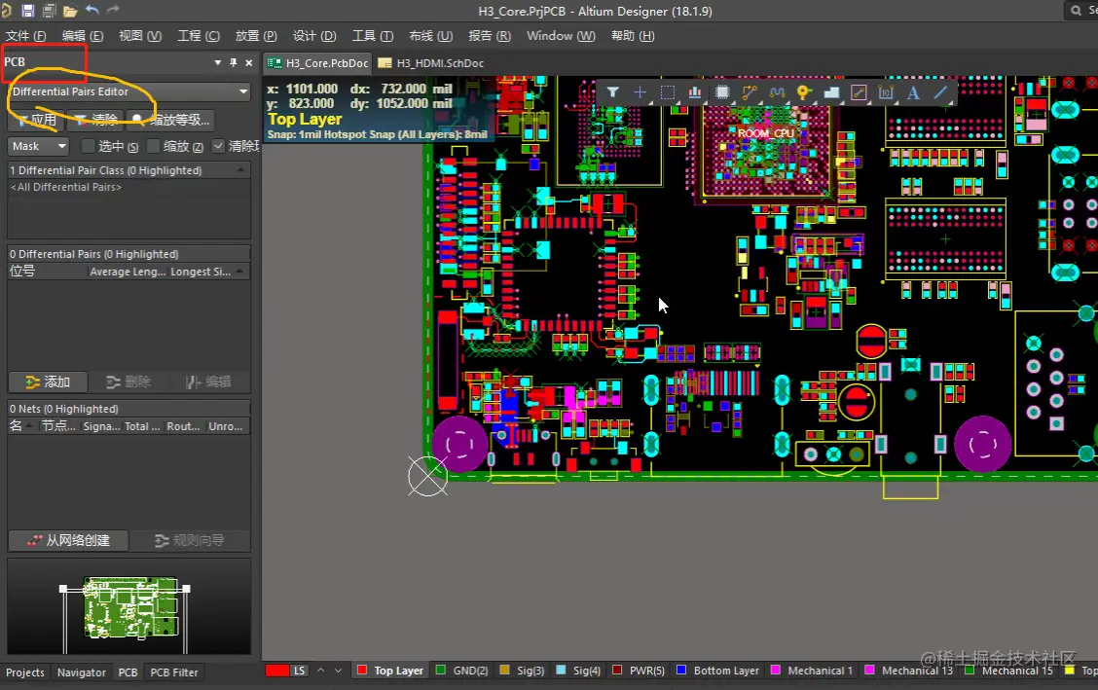Undo the last action

click(91, 10)
